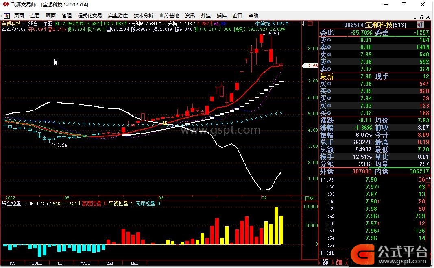The width and height of the screenshot is (434, 268).
Task: Open the 训练基地 menu
Action: coord(169,16)
